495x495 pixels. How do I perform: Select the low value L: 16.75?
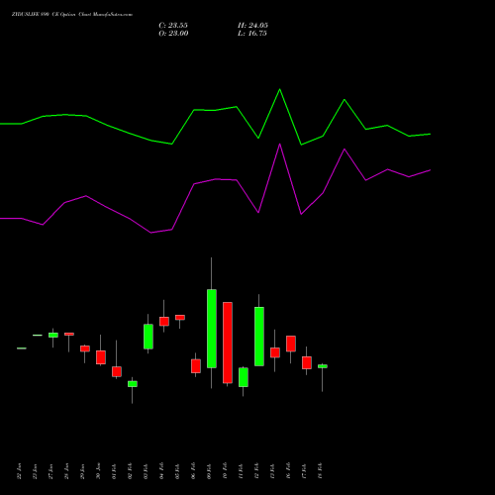(252, 34)
